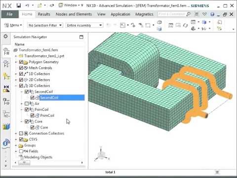
Task: Open the Application tab
Action: tap(120, 14)
